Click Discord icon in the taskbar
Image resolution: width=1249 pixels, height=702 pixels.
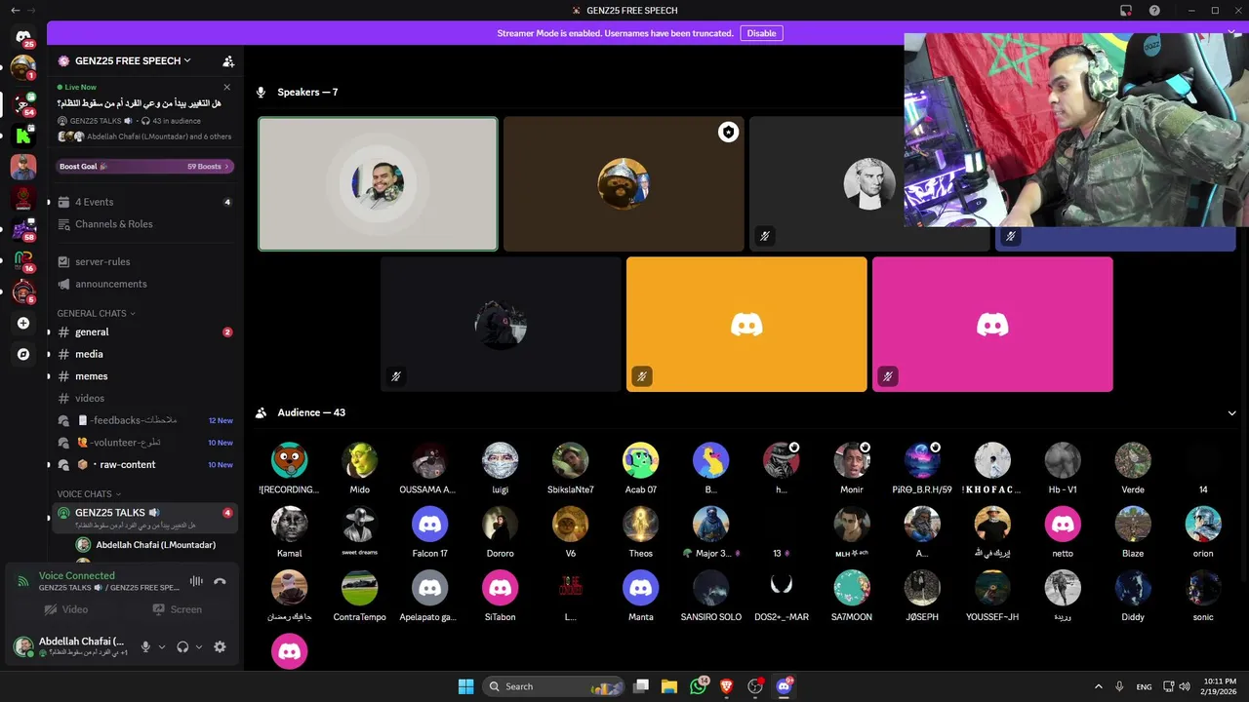tap(784, 686)
